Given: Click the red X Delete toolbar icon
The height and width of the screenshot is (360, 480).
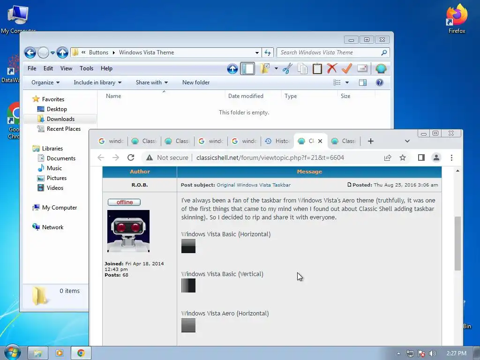Looking at the screenshot, I should point(332,68).
